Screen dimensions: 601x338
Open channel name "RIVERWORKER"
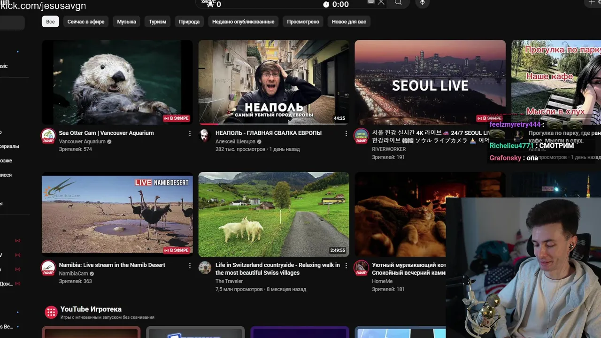coord(389,149)
